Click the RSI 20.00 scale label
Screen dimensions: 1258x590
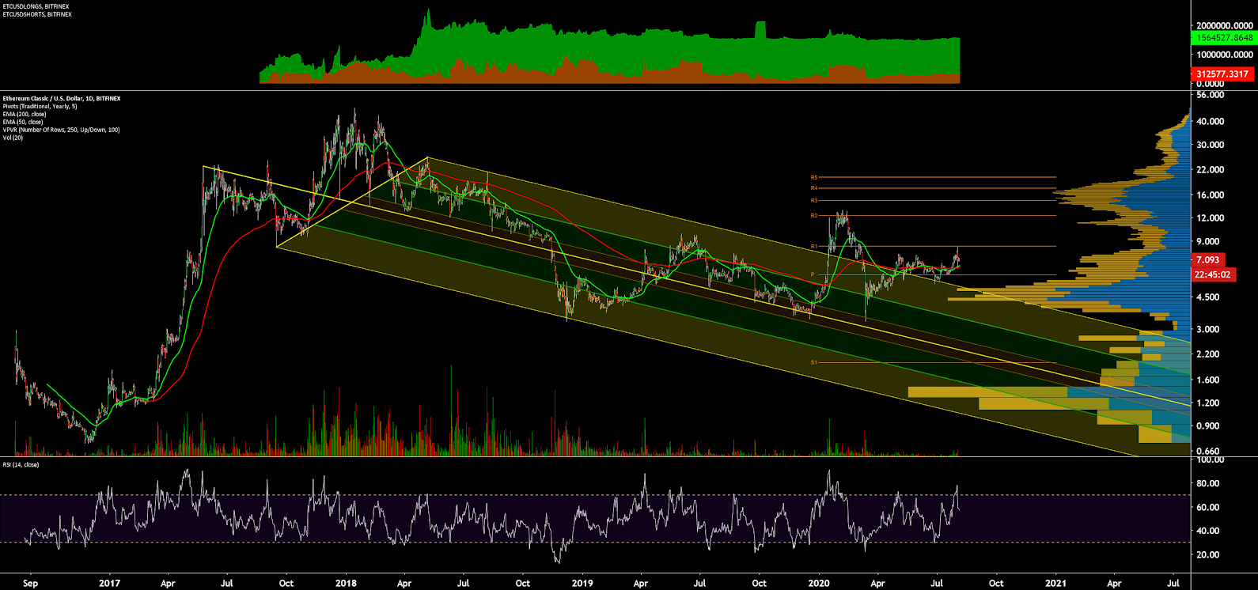(x=1208, y=554)
